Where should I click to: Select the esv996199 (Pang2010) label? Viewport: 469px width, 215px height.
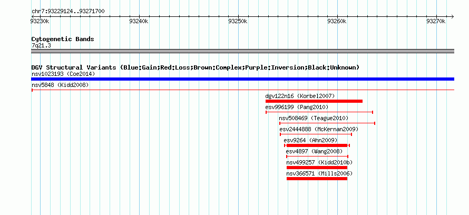coord(297,107)
